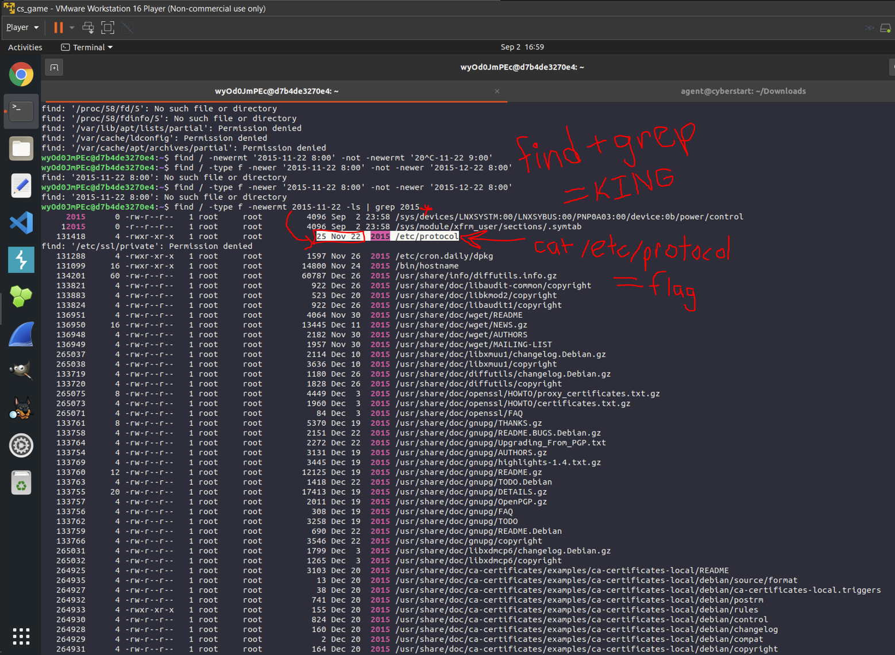Open the Trash from the dock
This screenshot has width=895, height=655.
pyautogui.click(x=21, y=483)
